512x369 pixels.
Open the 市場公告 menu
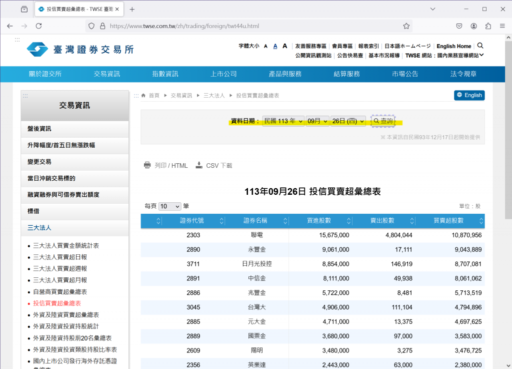pos(405,74)
